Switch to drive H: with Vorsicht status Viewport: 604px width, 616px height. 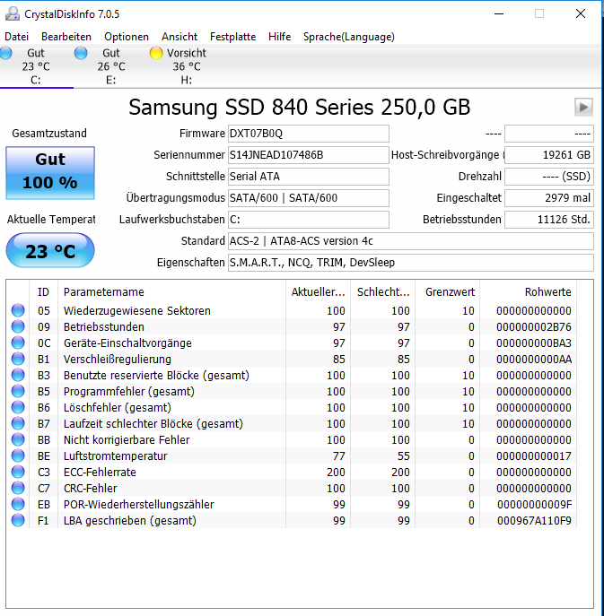tap(187, 66)
